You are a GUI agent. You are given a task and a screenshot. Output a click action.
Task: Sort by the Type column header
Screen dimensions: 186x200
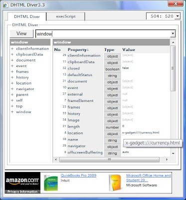tap(109, 49)
